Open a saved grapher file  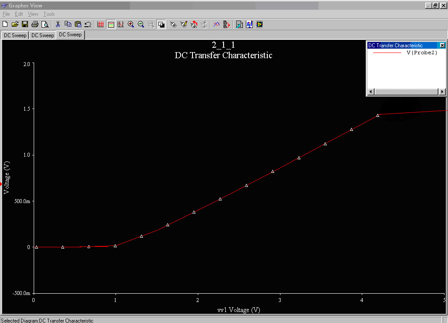click(x=15, y=25)
